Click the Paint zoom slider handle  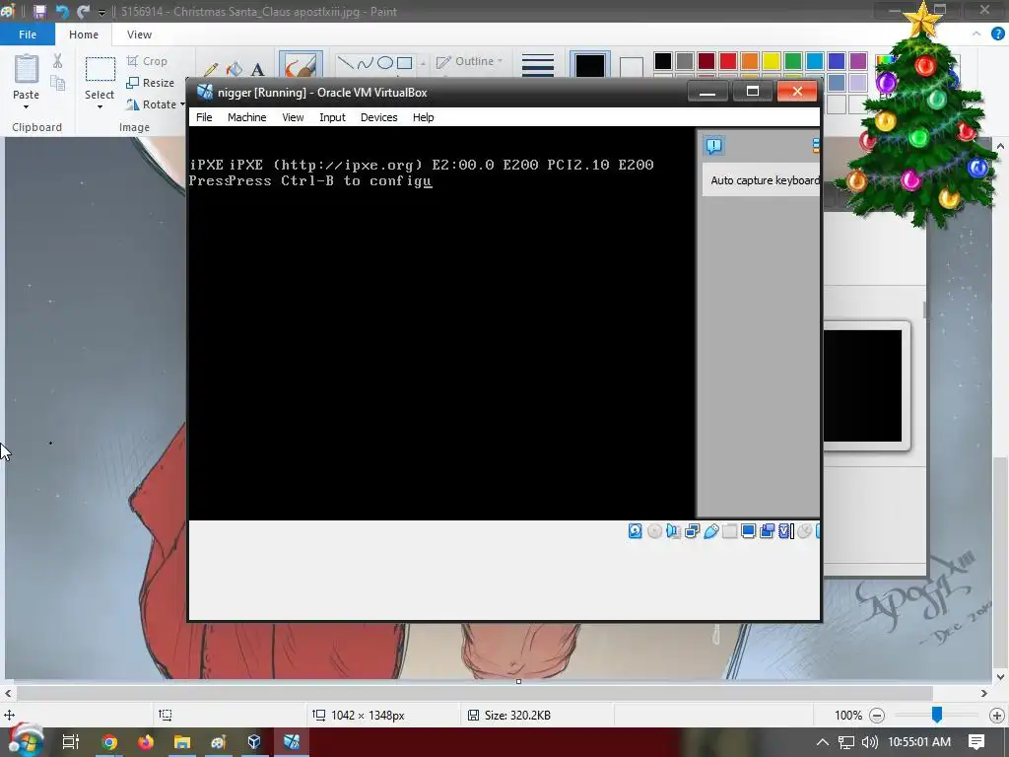point(937,715)
